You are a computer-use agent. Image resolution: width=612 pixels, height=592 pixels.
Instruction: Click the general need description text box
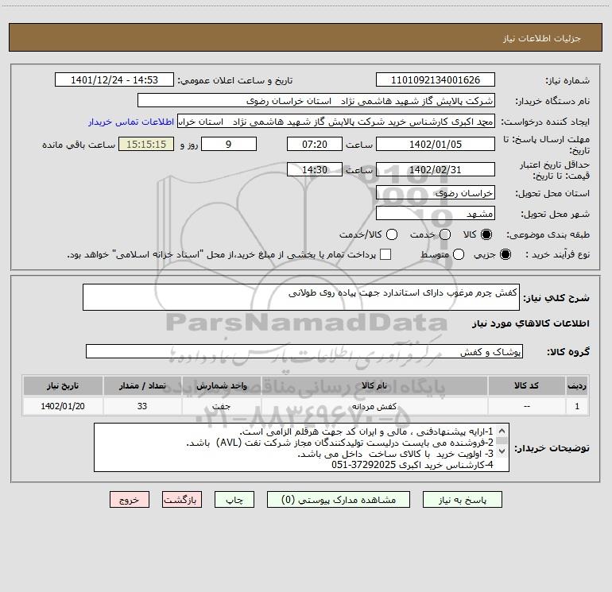[301, 297]
